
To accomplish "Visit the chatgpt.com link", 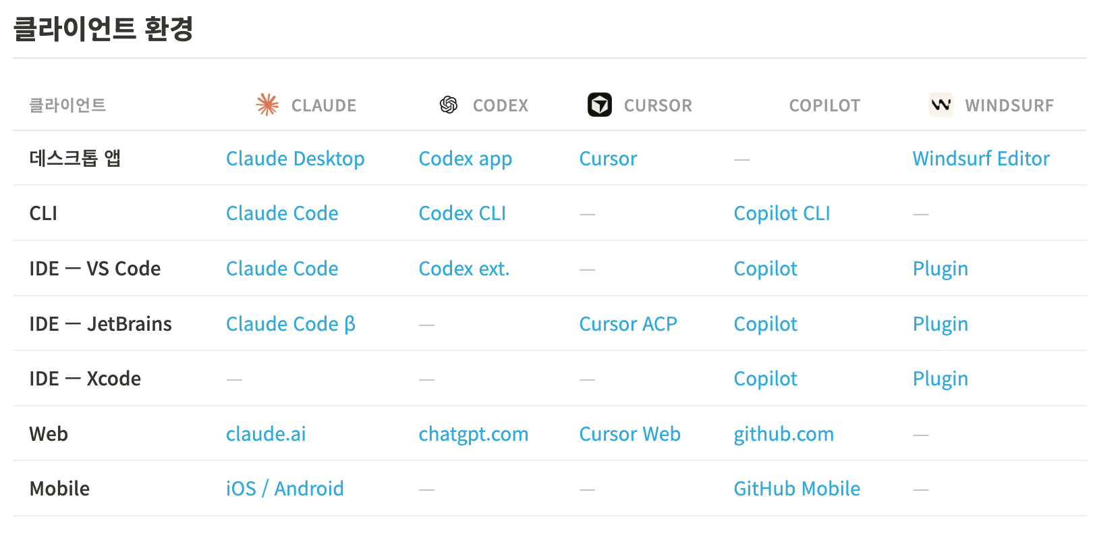I will (x=473, y=434).
